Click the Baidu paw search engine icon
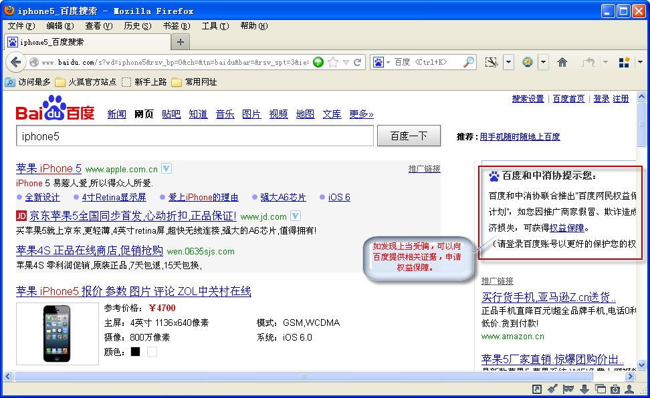 pyautogui.click(x=378, y=62)
